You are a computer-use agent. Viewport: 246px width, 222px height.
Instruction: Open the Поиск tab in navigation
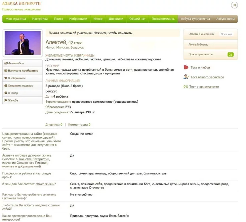[x=58, y=19]
